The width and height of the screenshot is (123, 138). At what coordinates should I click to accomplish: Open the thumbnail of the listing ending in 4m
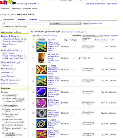click(x=42, y=47)
